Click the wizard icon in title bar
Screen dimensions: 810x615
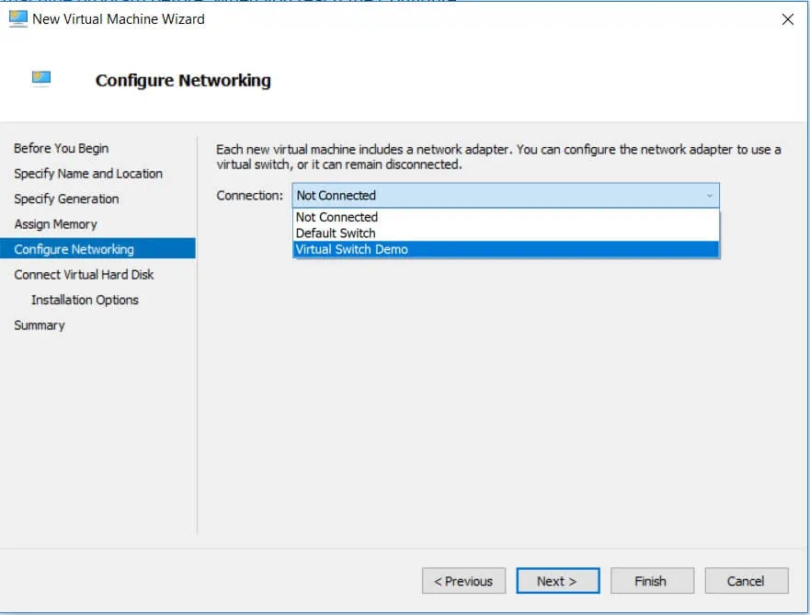point(18,18)
